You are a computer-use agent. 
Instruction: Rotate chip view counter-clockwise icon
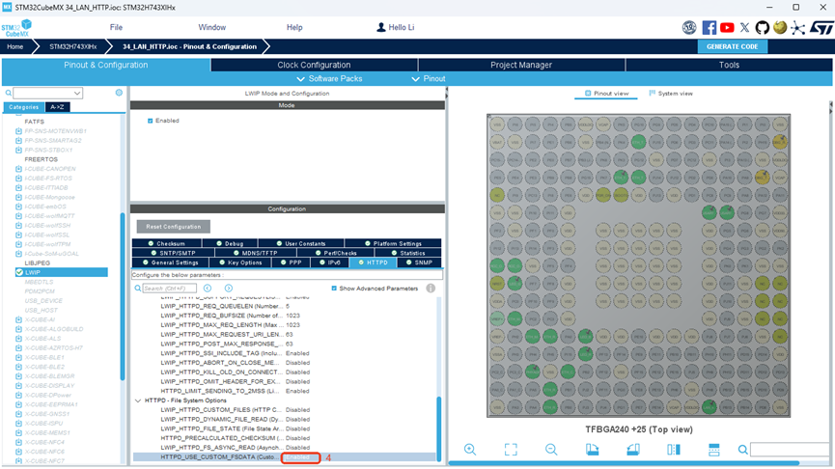coord(632,450)
